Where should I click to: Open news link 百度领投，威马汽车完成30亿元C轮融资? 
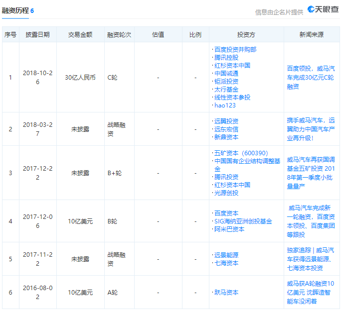click(x=311, y=78)
